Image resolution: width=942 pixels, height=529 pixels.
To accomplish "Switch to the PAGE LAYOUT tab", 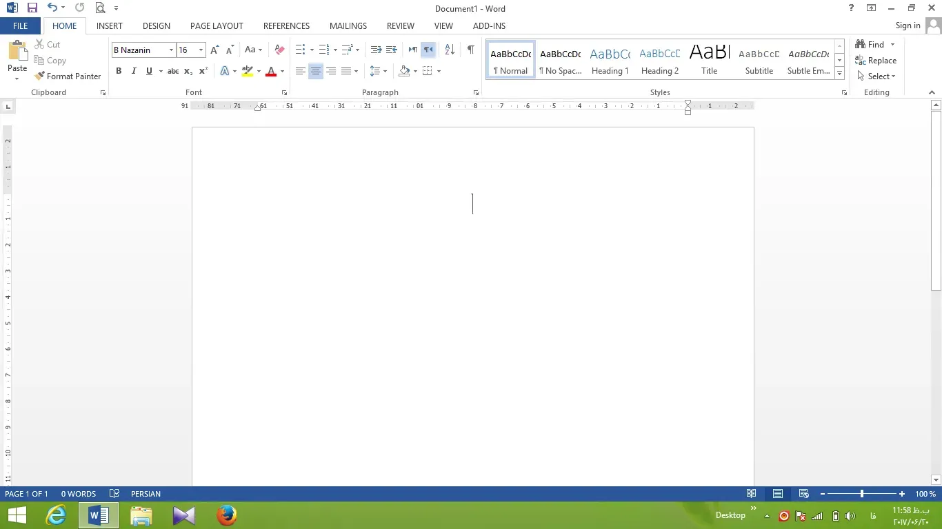I will pyautogui.click(x=217, y=25).
